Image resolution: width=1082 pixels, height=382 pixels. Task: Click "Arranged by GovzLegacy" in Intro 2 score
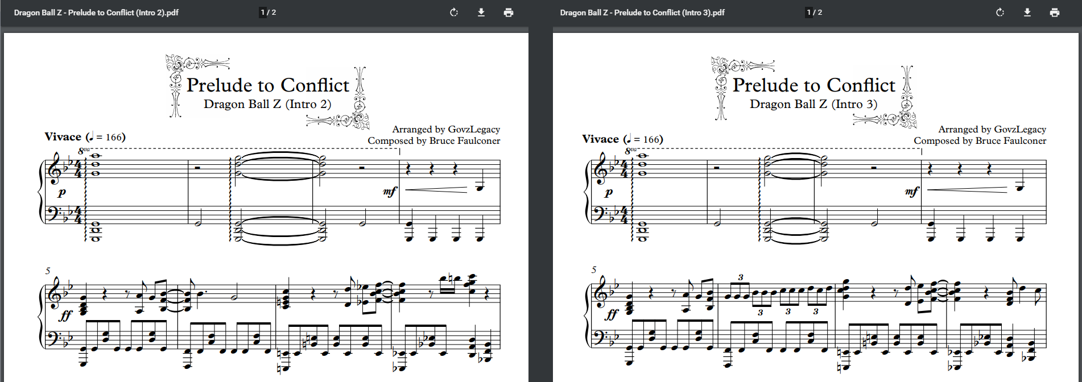click(x=446, y=130)
